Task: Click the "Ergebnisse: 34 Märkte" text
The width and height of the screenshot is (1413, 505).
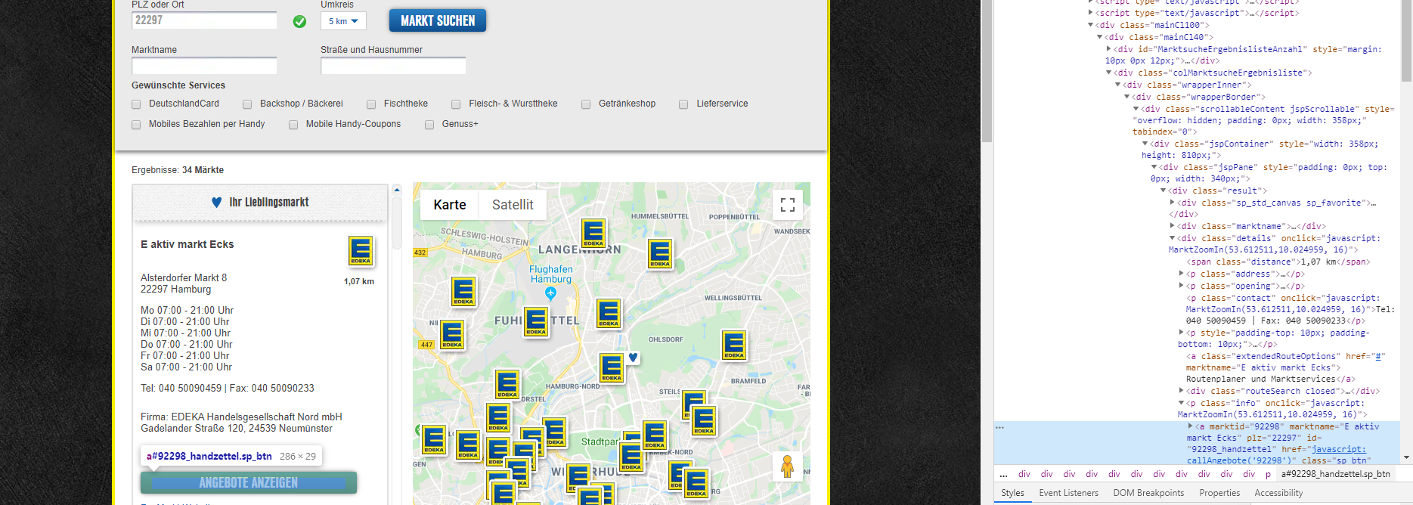Action: pyautogui.click(x=178, y=170)
